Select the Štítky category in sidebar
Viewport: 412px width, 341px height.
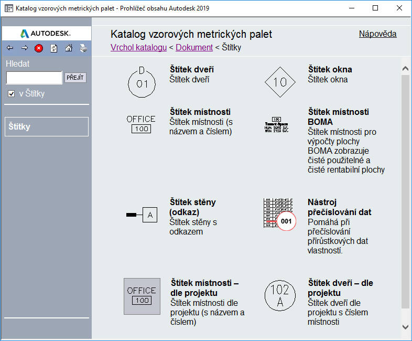(47, 126)
